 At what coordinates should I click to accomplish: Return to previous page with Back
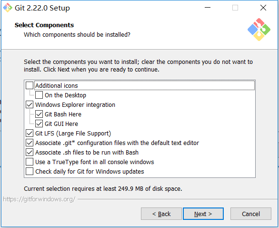pyautogui.click(x=161, y=214)
